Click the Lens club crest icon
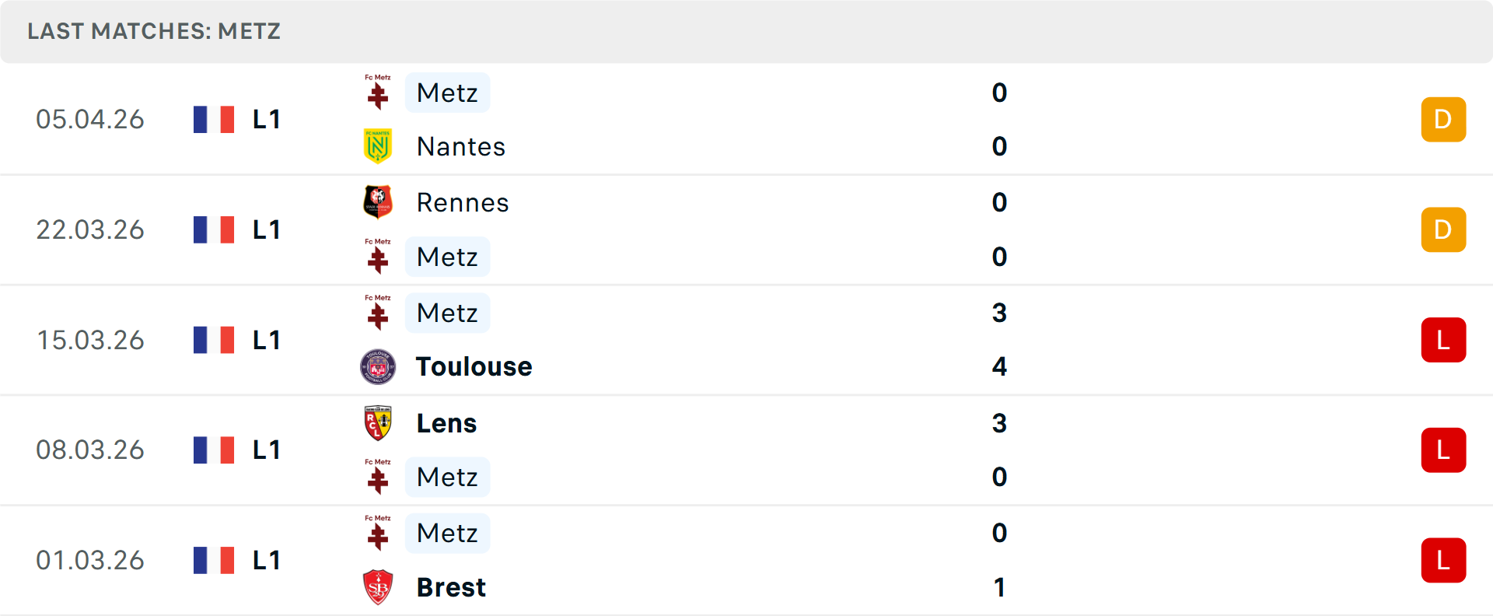 (378, 423)
